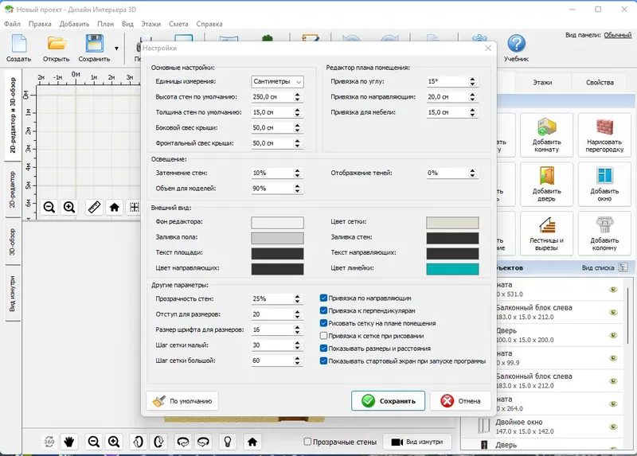Click the Вид изнутри camera button
This screenshot has width=637, height=456.
[416, 442]
